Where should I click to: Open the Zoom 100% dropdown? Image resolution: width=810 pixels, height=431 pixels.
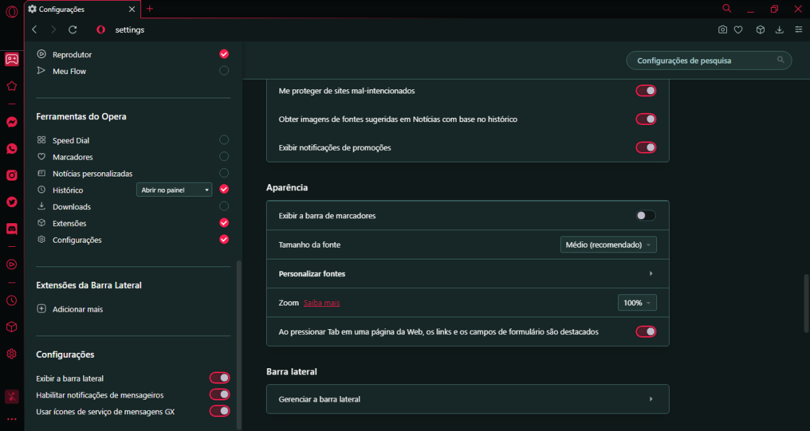pos(637,303)
